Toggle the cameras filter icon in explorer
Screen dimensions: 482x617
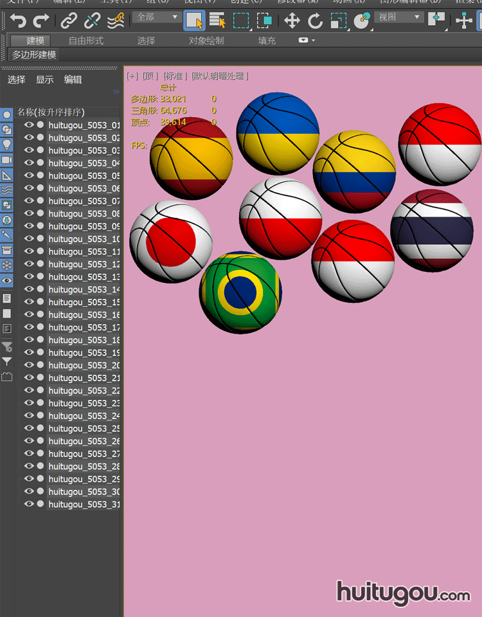pyautogui.click(x=7, y=159)
